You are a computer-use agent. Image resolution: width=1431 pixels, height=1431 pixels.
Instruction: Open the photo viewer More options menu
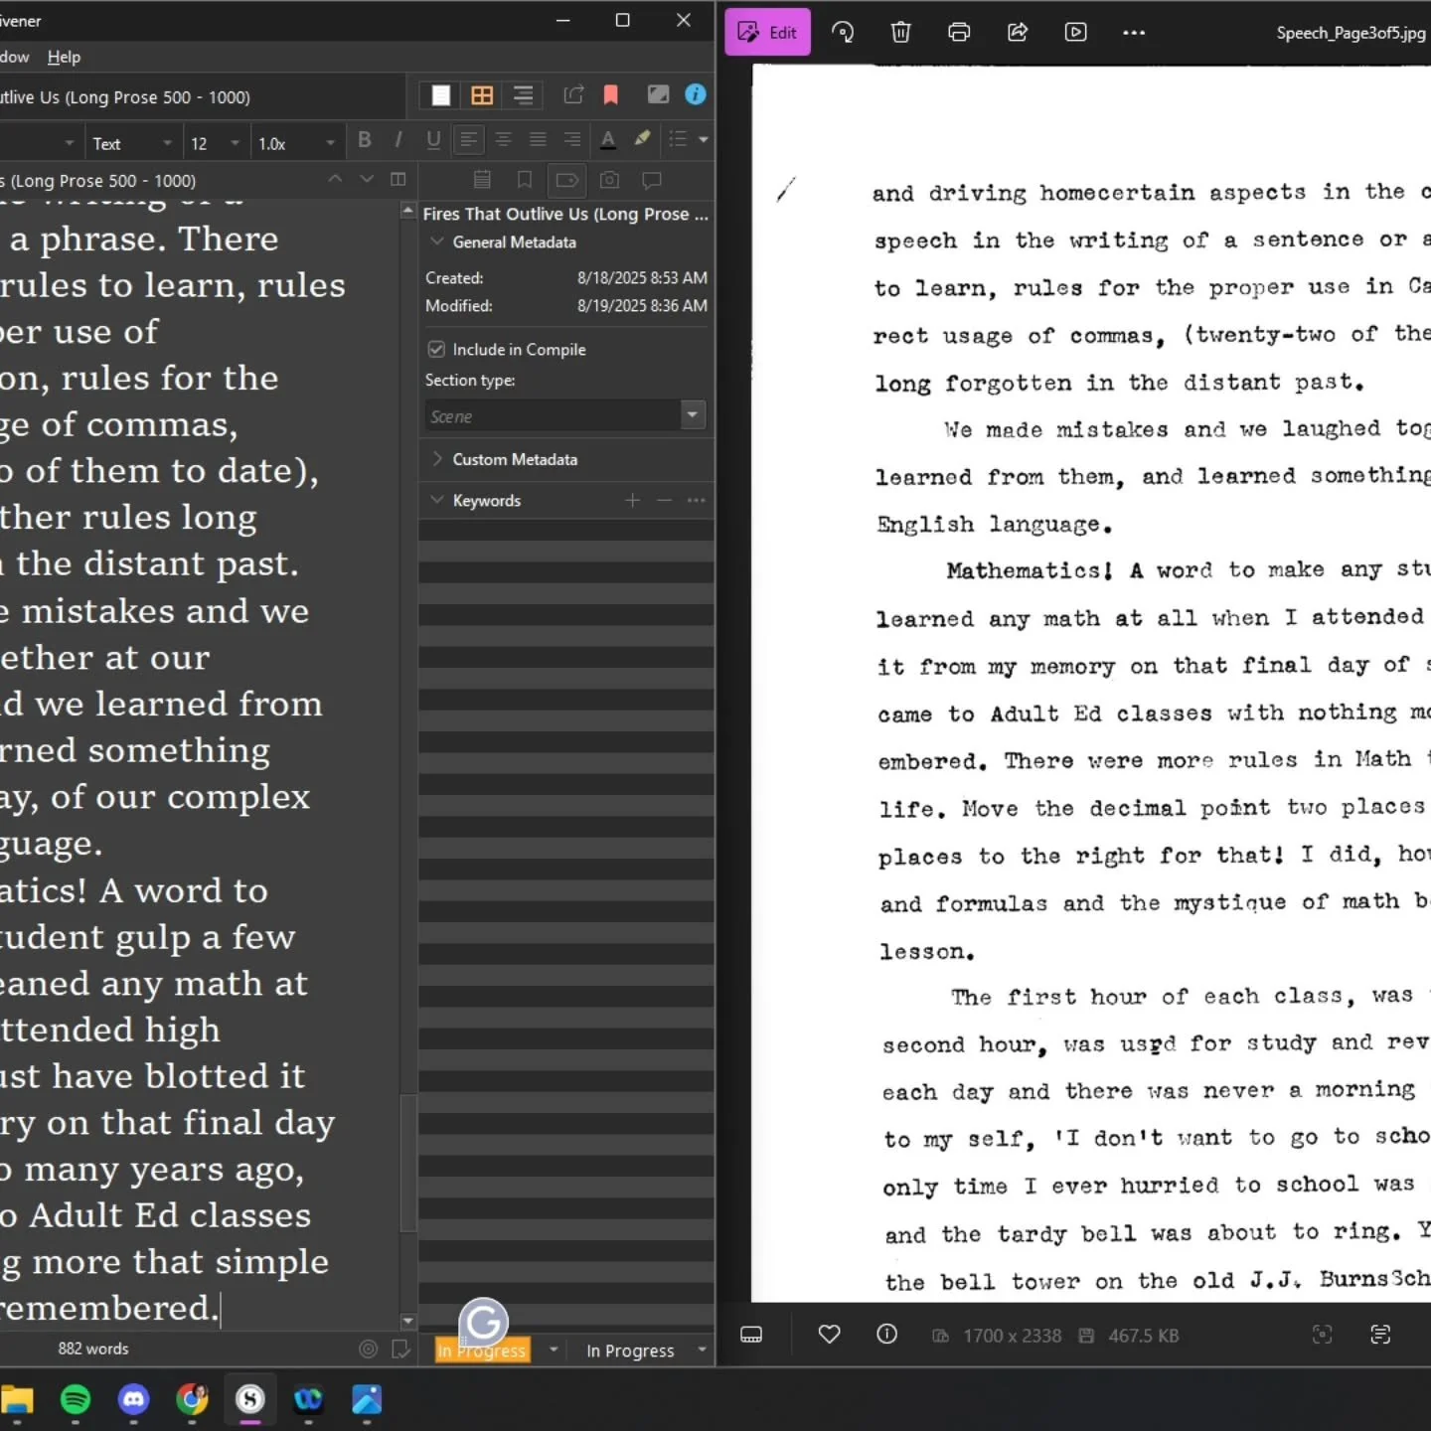point(1134,32)
